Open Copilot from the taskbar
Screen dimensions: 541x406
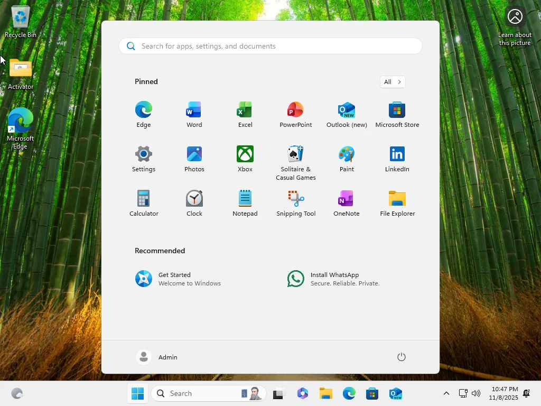(303, 393)
